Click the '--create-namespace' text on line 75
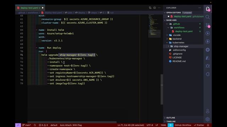This screenshot has width=227, height=127. tap(60, 69)
